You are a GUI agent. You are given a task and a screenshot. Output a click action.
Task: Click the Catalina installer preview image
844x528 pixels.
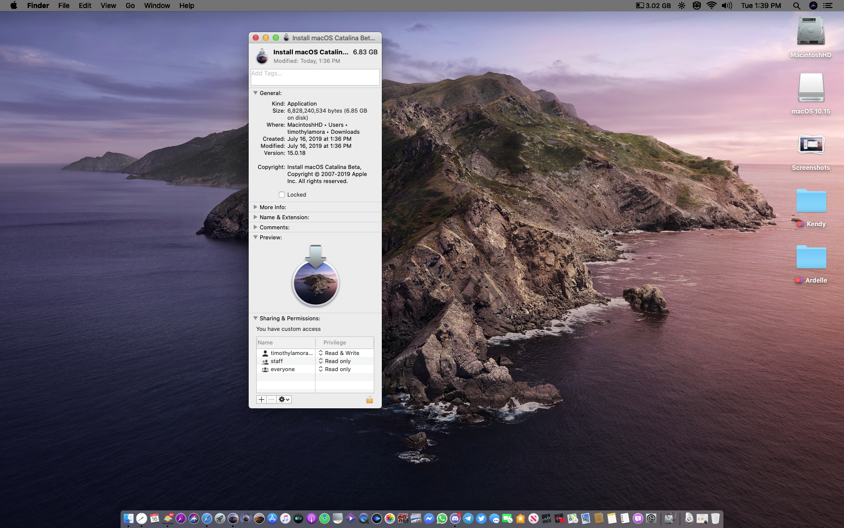click(x=315, y=276)
